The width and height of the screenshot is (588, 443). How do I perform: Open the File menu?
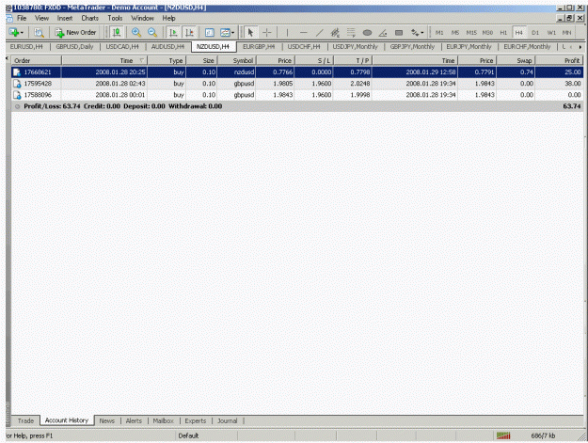[x=22, y=18]
